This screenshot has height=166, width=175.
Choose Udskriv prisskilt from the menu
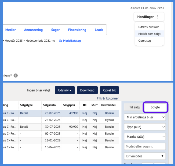[x=148, y=27]
